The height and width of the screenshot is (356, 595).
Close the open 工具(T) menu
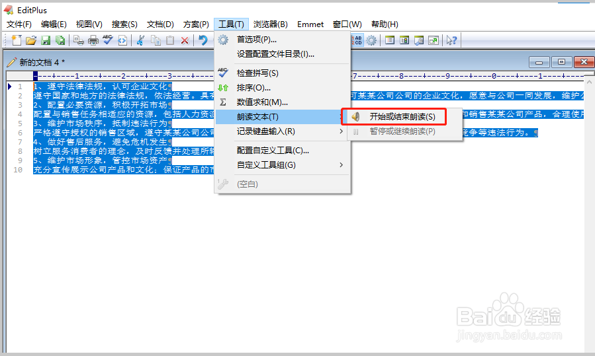pyautogui.click(x=231, y=24)
